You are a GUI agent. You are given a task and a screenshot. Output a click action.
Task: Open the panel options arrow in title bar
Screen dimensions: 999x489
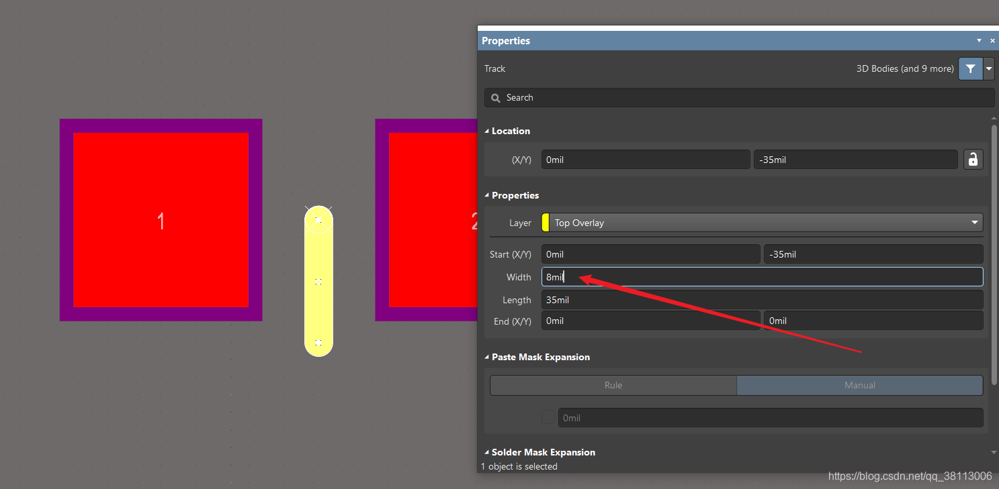(979, 41)
